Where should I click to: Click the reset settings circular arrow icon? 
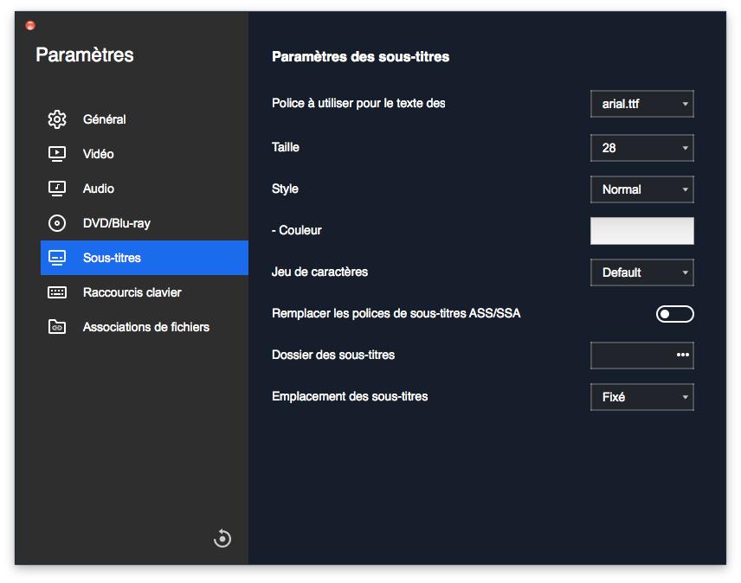(222, 539)
